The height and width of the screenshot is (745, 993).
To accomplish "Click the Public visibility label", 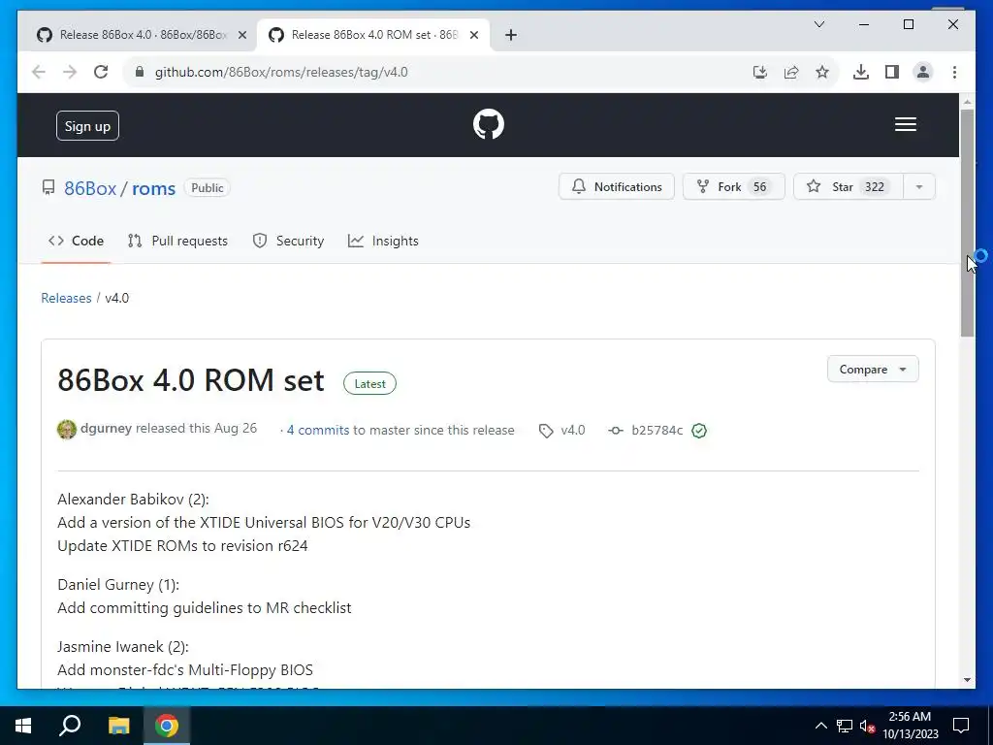I will point(208,188).
